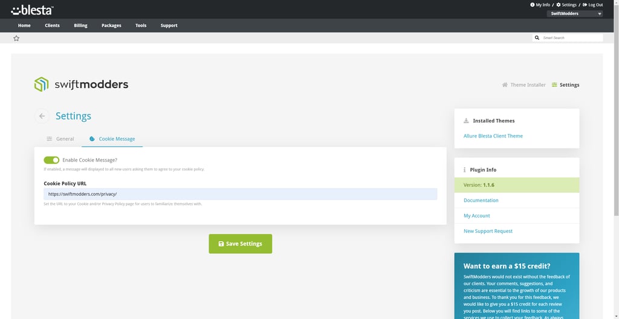Open the Allure Blesta Client Theme link
The width and height of the screenshot is (619, 319).
coord(493,136)
